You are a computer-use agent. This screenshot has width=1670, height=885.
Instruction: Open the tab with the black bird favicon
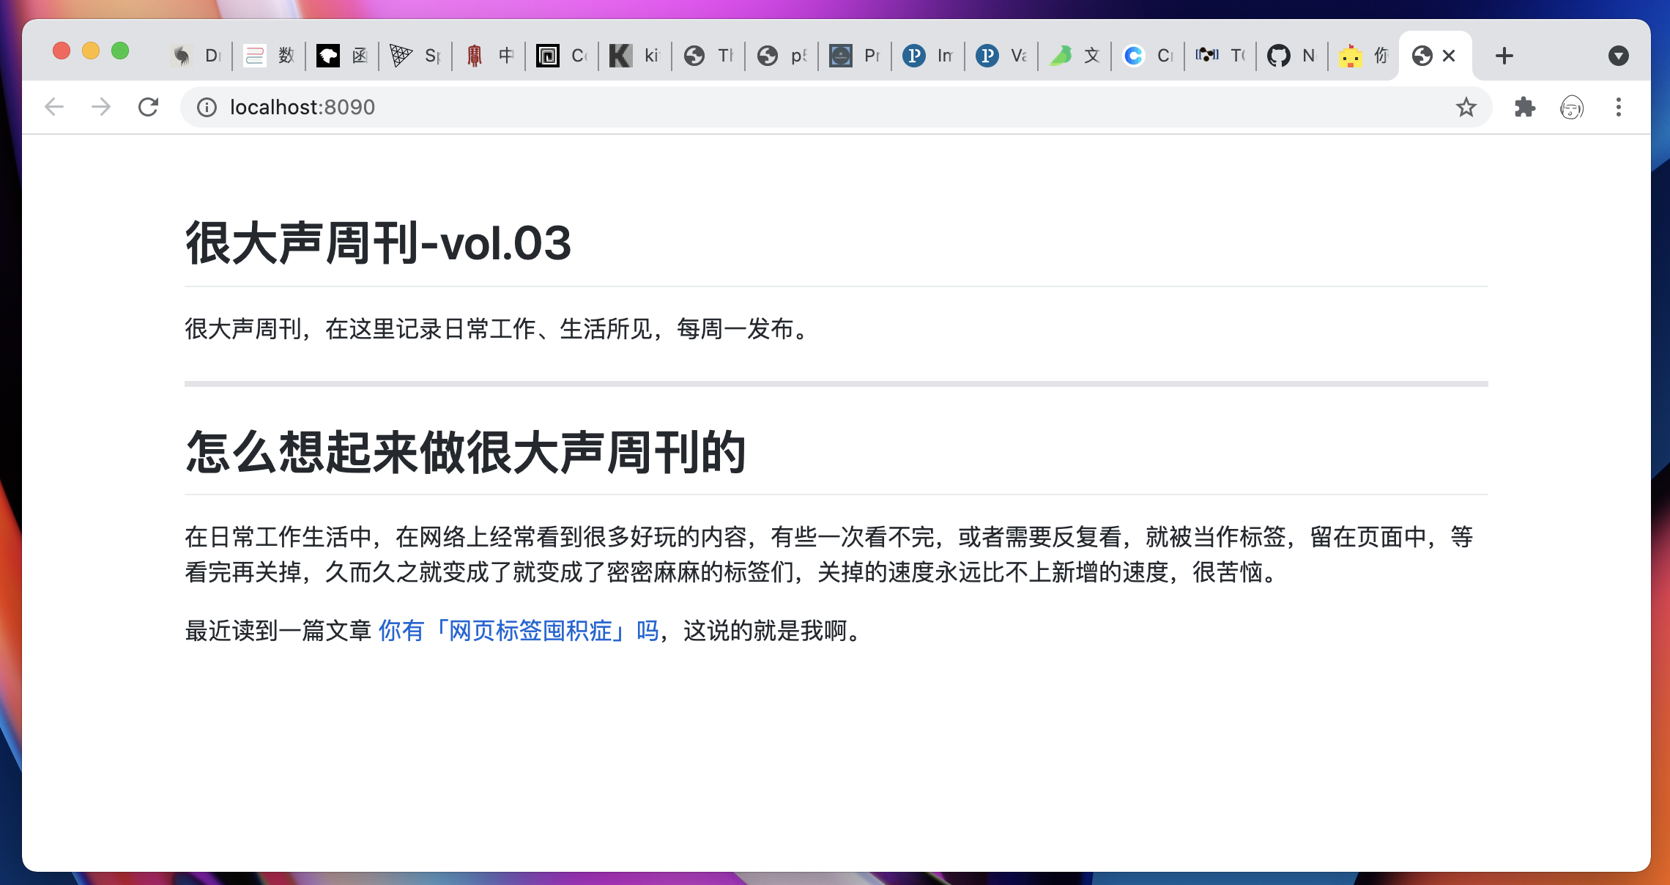pyautogui.click(x=342, y=56)
